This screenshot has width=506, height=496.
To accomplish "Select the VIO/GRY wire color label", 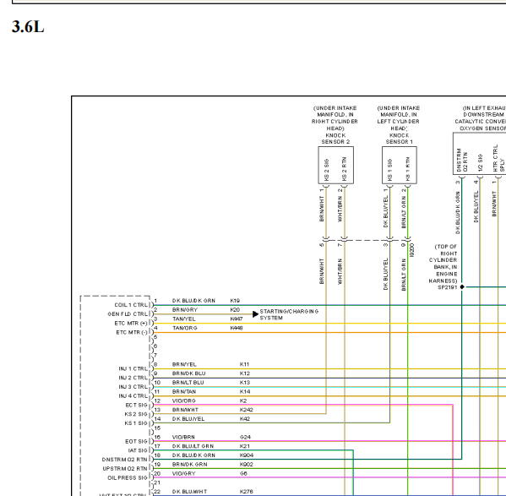I will point(183,473).
